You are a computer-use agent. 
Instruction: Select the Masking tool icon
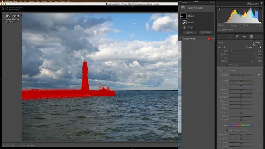251,36
